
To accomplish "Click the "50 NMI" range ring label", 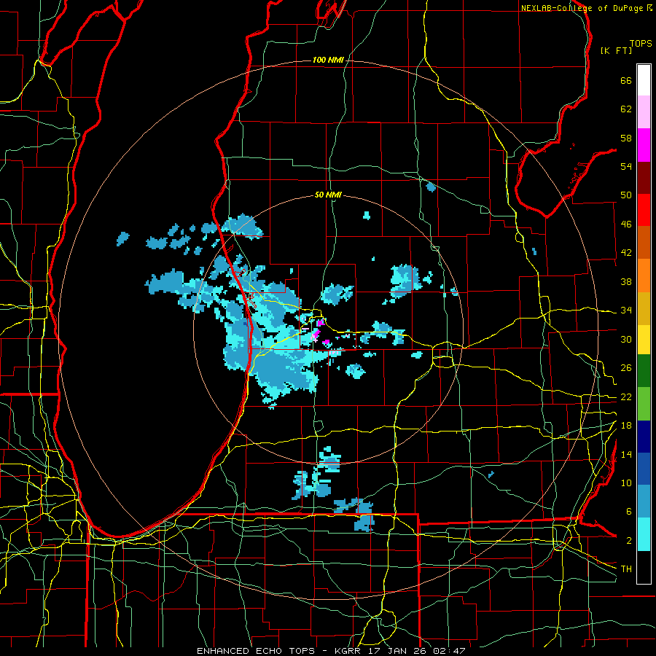I will click(x=328, y=195).
